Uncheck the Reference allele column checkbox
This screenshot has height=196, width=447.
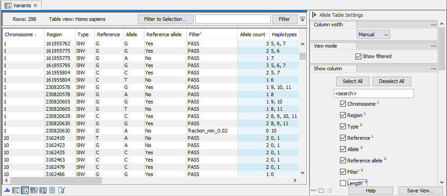(343, 160)
